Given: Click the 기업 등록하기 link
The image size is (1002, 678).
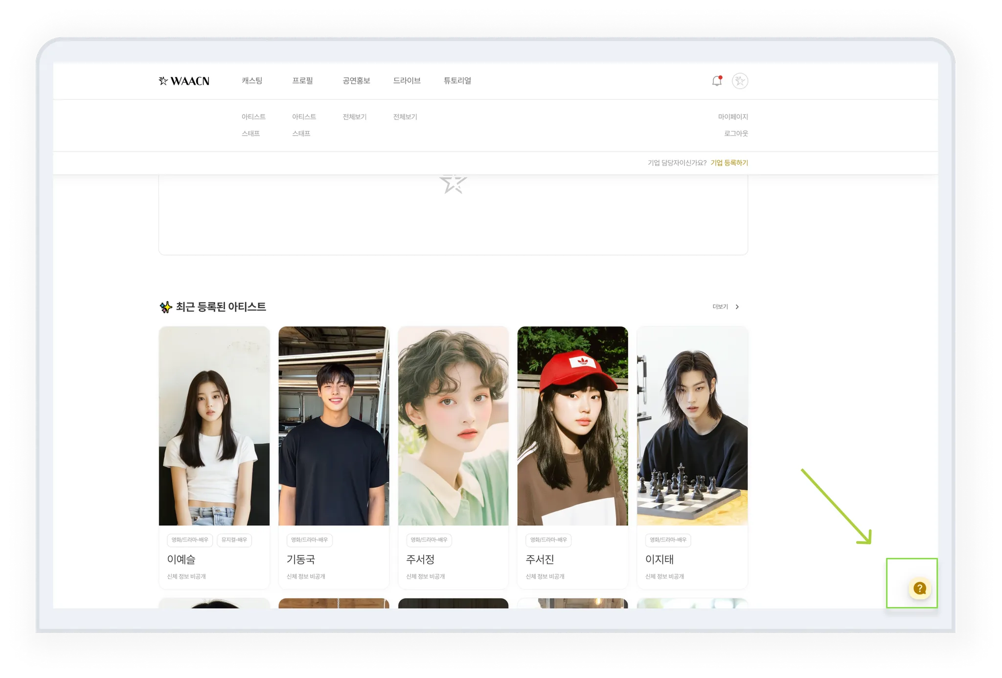Looking at the screenshot, I should 729,163.
